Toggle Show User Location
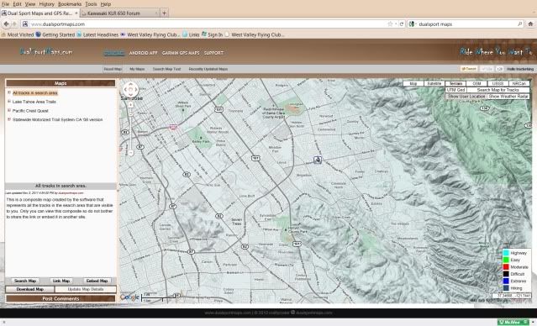This screenshot has width=537, height=326. [x=466, y=97]
